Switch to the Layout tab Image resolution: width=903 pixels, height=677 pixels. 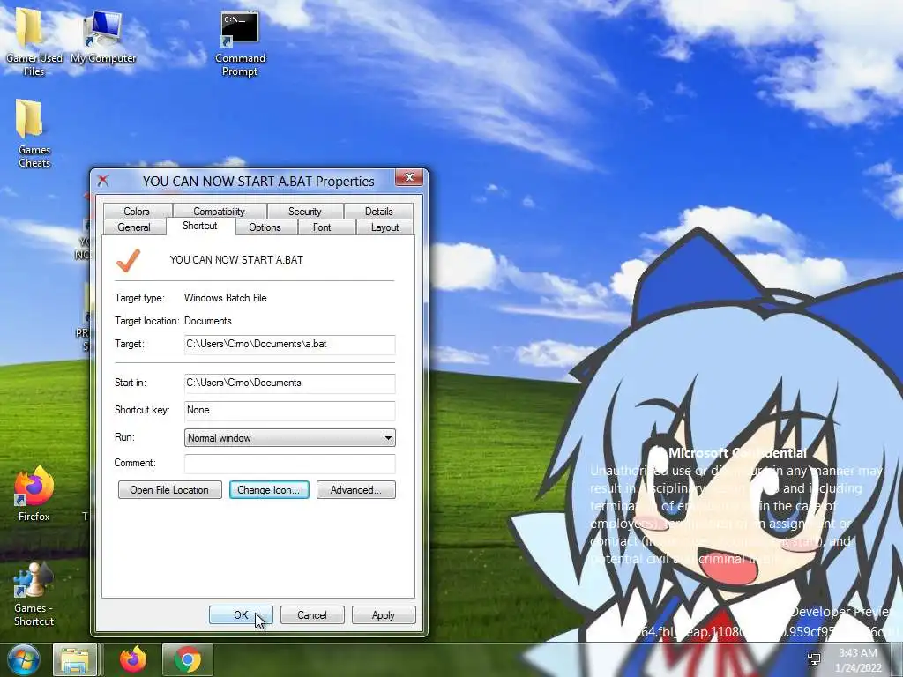(x=384, y=227)
